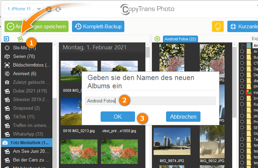This screenshot has height=168, width=258.
Task: Select the right orange cat thumbnail
Action: [119, 151]
